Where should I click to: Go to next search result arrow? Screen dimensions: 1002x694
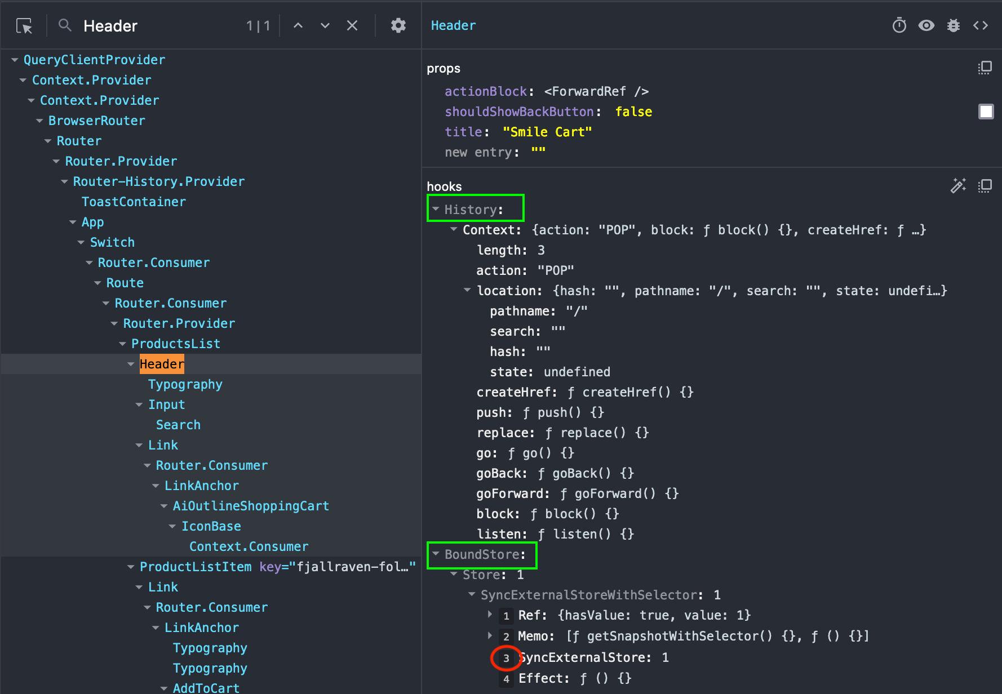(325, 25)
